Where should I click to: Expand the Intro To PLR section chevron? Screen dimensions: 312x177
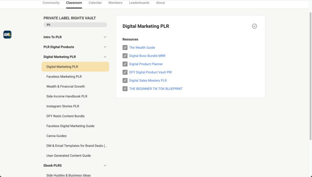tap(105, 37)
